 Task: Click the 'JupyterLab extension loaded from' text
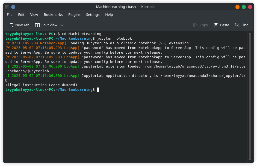[x=117, y=66]
